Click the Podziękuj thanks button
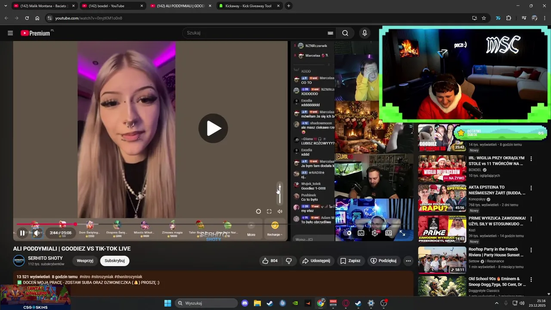 (384, 261)
